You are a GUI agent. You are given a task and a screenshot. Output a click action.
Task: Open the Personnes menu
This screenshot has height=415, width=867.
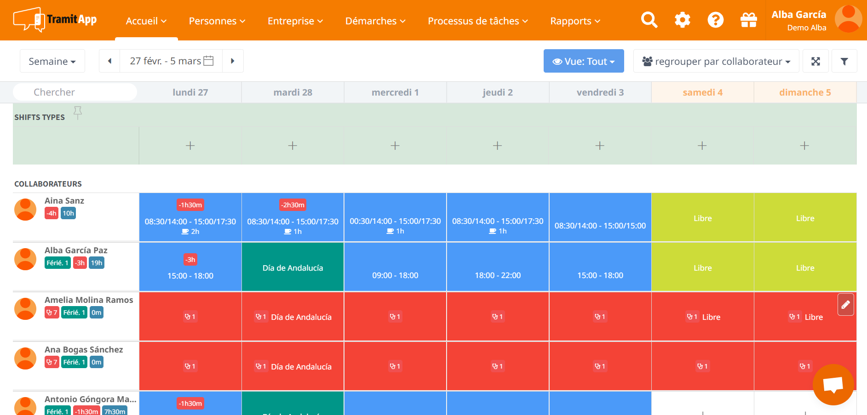(x=217, y=21)
